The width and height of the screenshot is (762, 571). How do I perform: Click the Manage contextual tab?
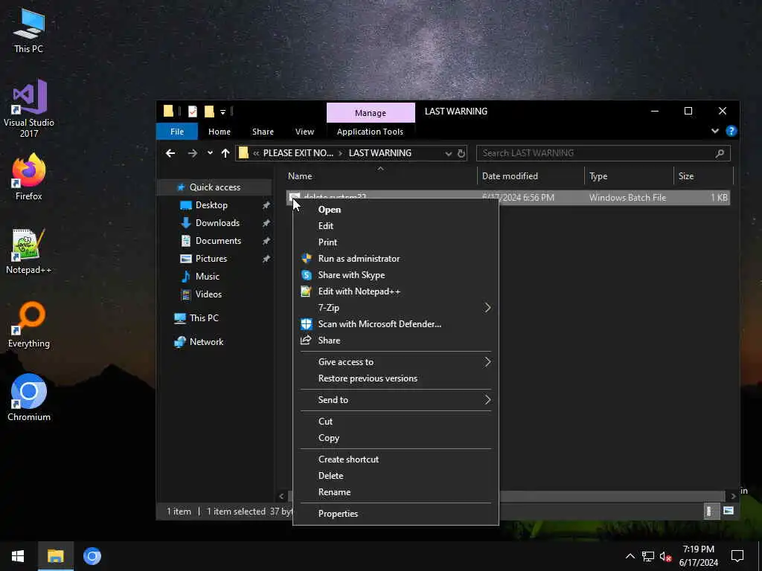coord(371,113)
